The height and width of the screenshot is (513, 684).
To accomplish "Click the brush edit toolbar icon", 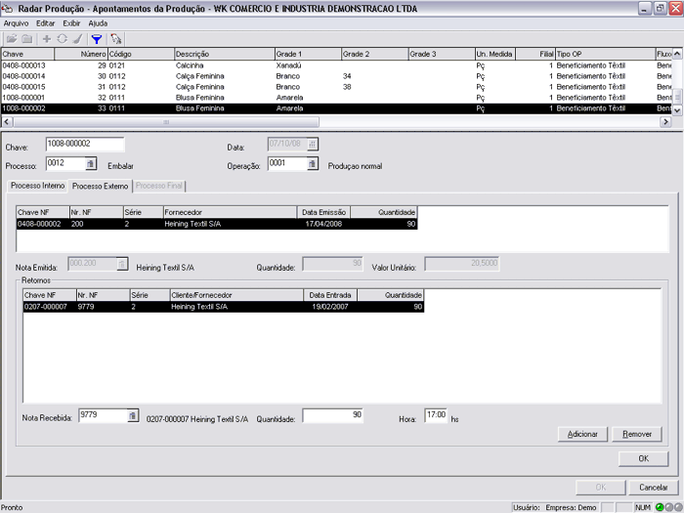I will tap(75, 38).
